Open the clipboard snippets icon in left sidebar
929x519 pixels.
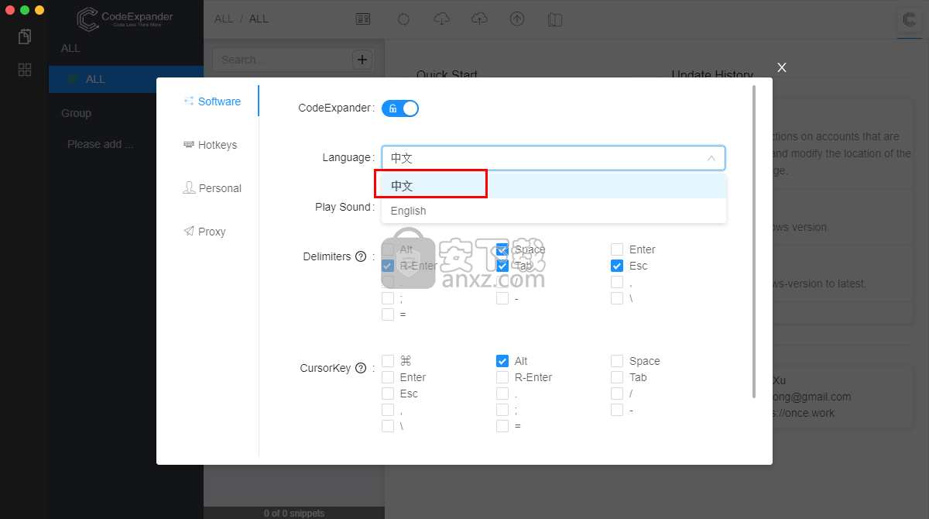(25, 36)
